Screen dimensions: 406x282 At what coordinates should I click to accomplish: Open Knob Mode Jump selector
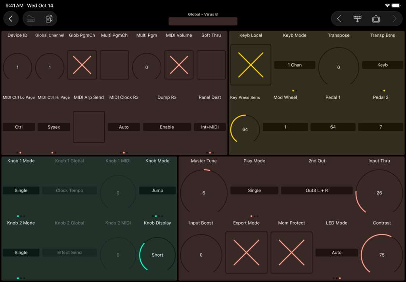157,191
